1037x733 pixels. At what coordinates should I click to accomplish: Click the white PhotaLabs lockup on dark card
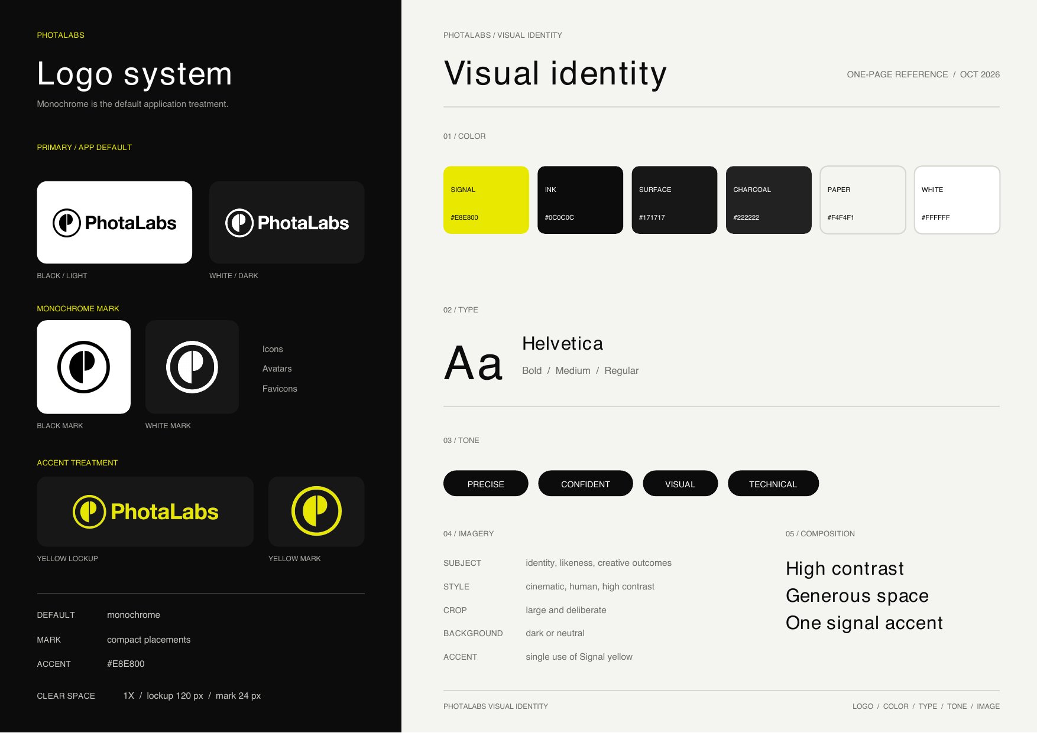point(287,223)
